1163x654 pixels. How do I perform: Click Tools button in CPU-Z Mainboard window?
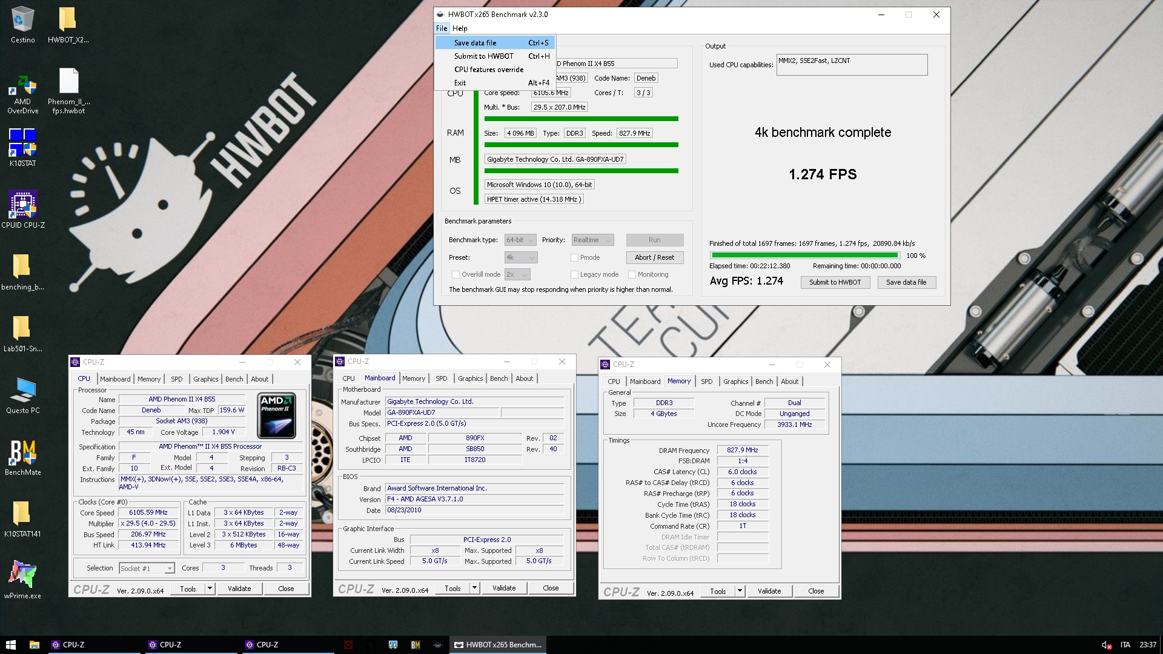point(452,588)
